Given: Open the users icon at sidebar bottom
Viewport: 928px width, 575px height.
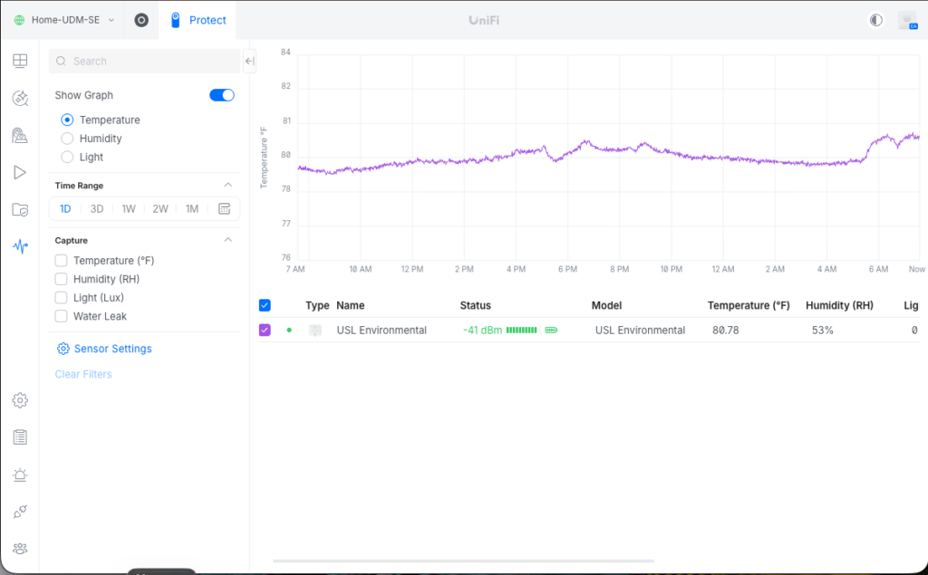Looking at the screenshot, I should (20, 549).
